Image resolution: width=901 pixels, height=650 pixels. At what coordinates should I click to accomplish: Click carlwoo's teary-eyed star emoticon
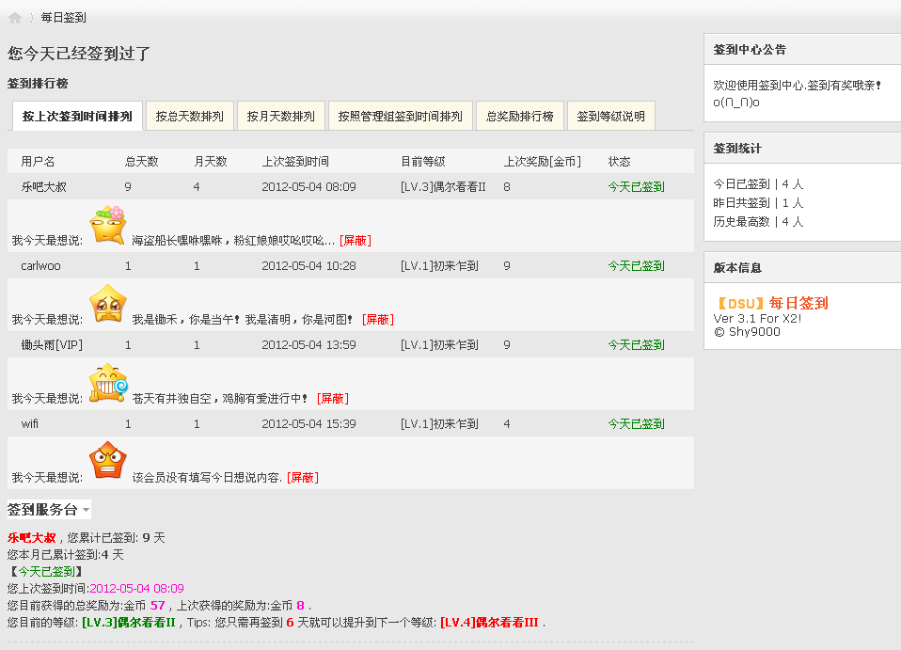pos(108,304)
